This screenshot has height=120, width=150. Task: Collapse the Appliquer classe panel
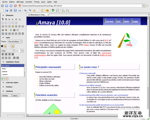(3, 62)
